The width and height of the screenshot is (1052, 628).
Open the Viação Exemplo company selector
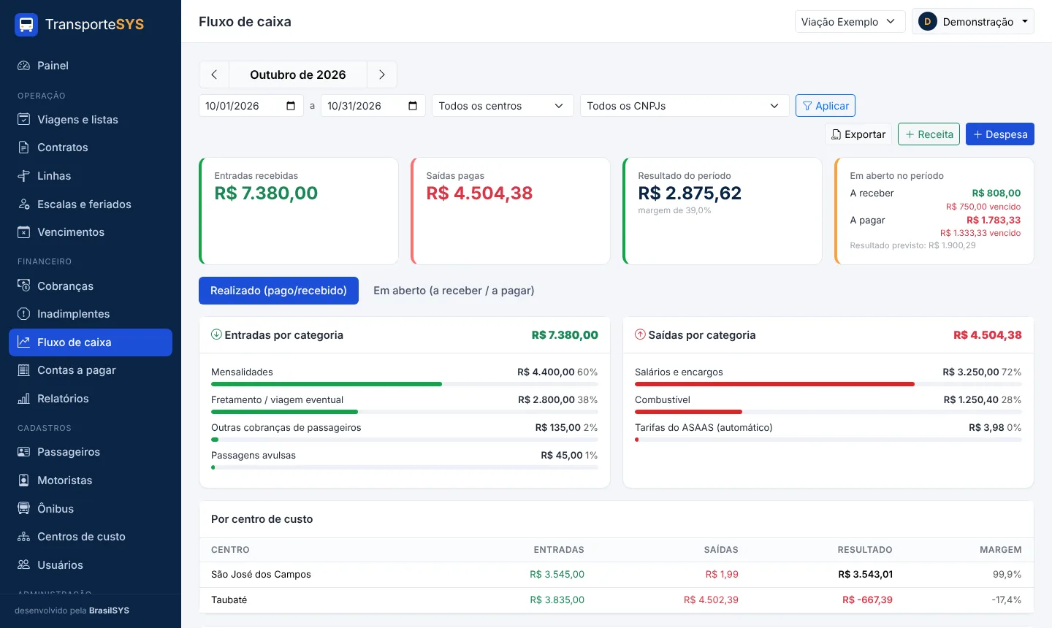tap(850, 22)
